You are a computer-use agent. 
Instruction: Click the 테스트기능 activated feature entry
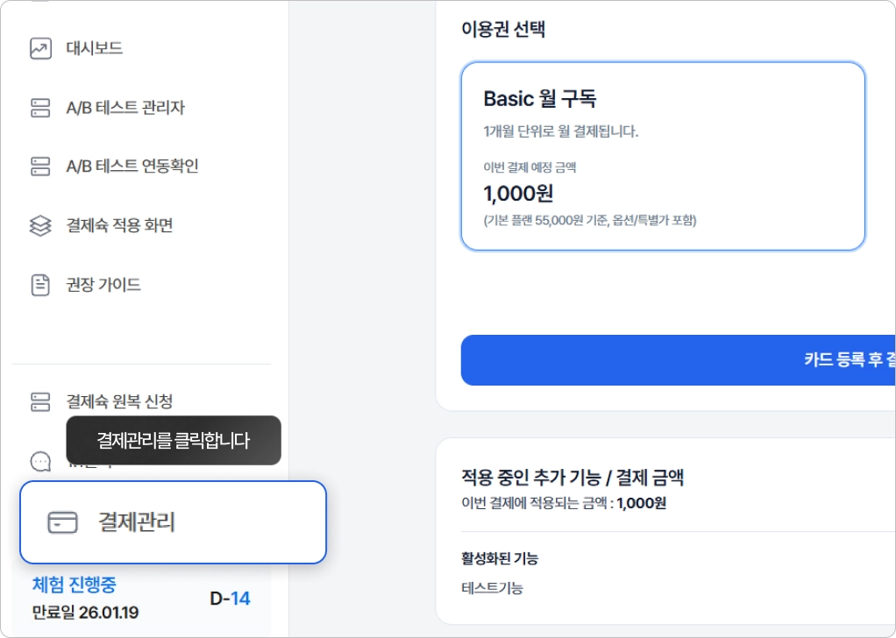coord(492,588)
